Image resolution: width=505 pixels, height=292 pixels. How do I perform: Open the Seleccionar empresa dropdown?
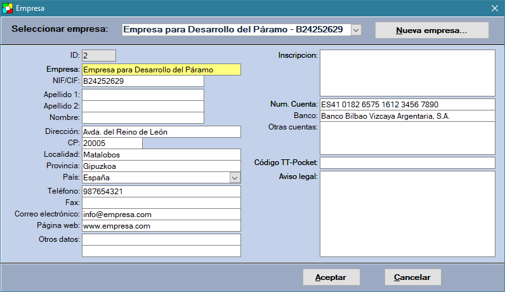[x=356, y=30]
